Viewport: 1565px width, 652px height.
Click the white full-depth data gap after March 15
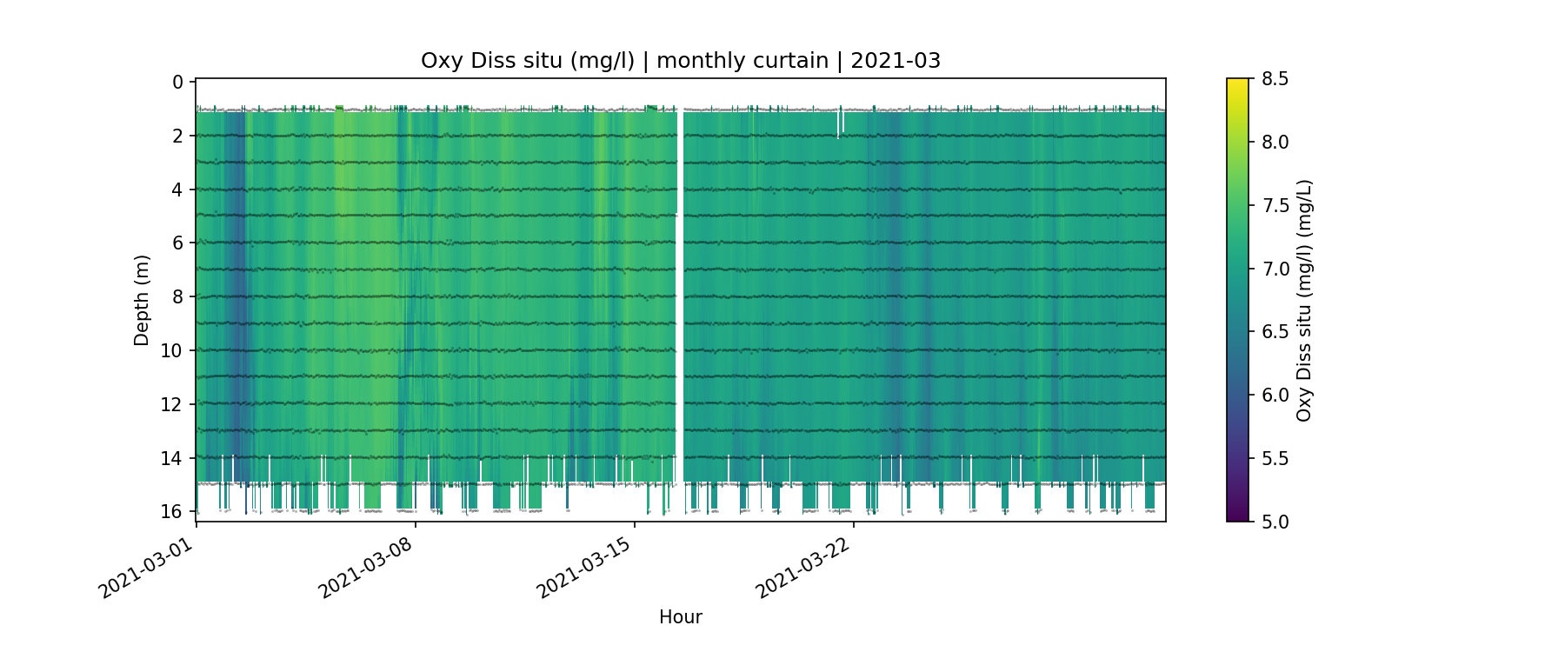click(680, 296)
